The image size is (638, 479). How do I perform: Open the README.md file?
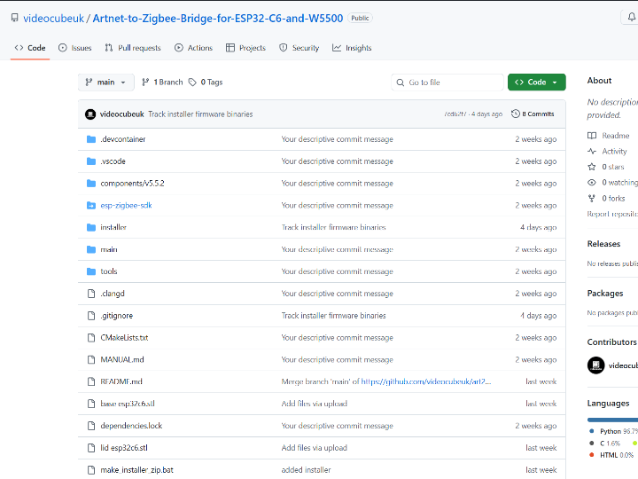tap(121, 381)
